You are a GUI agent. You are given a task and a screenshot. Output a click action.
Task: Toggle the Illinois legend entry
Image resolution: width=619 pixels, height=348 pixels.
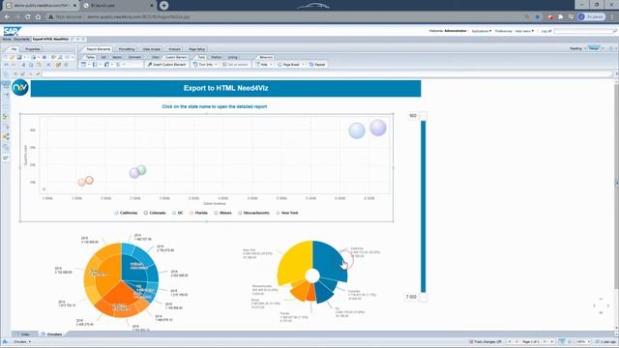tap(222, 213)
